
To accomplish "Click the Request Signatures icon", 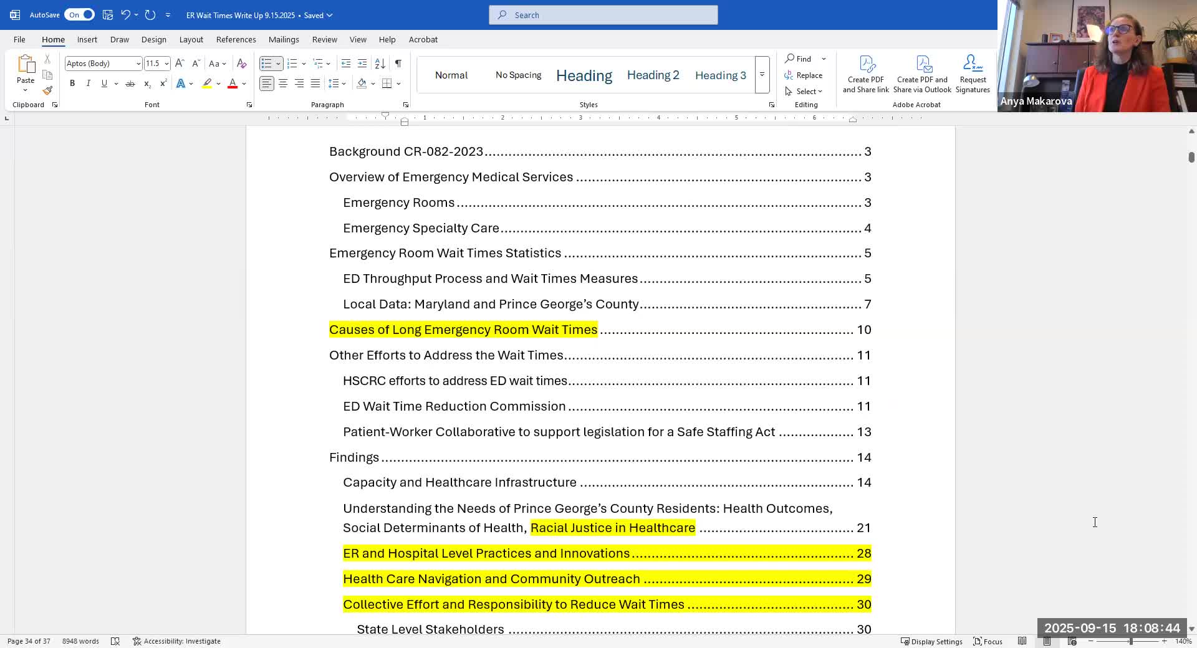I will pos(973,74).
